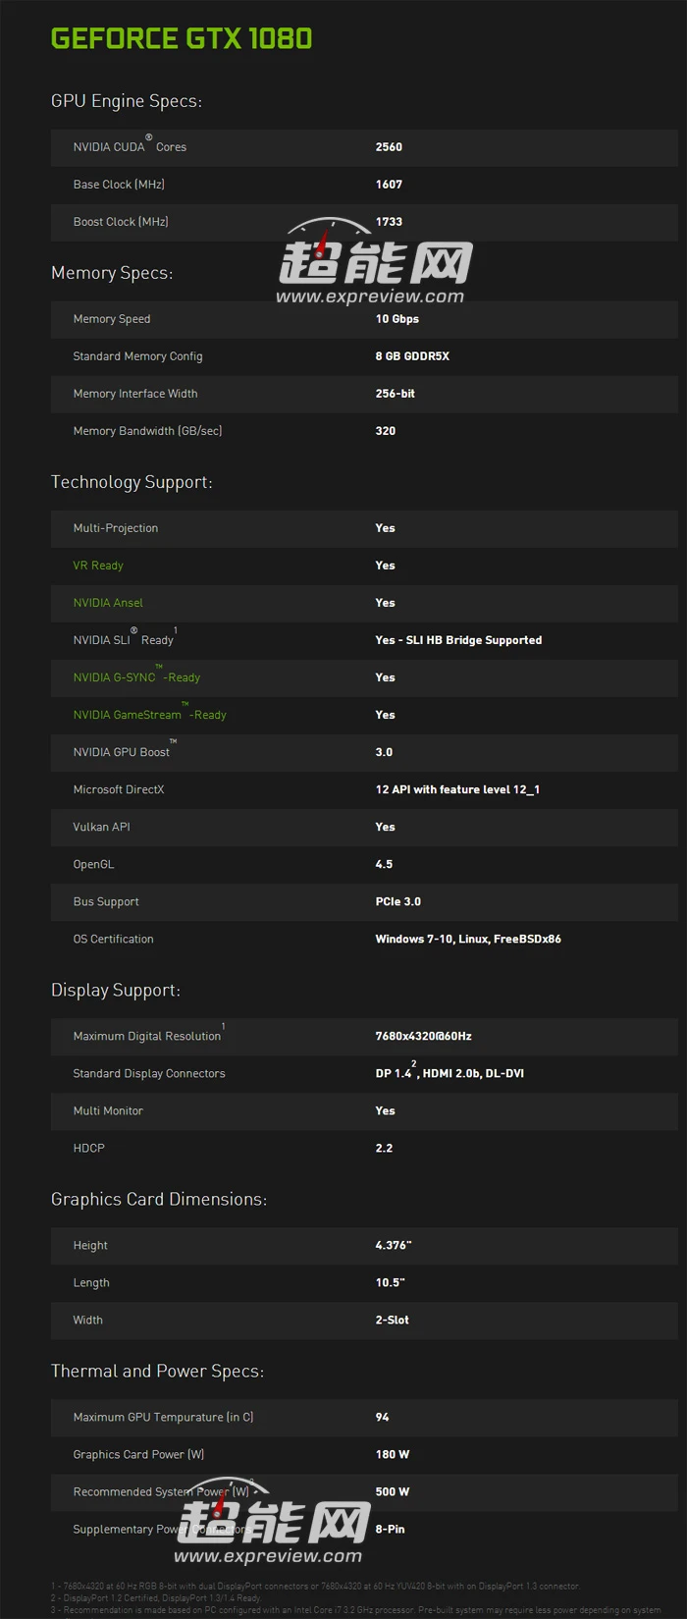Click the GEFORCE GTX 1080 title
Image resolution: width=687 pixels, height=1619 pixels.
click(x=182, y=38)
